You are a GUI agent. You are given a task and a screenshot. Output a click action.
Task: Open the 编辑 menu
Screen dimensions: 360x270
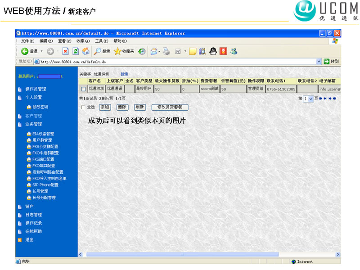pos(46,41)
